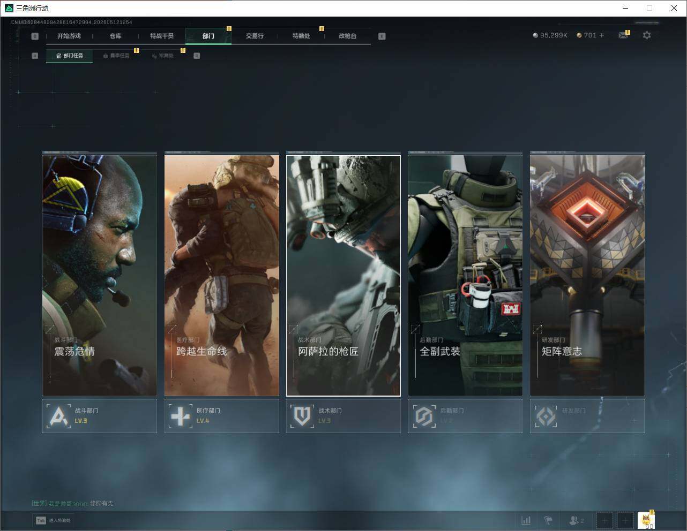Click the E key hint right of 改枪台
The height and width of the screenshot is (531, 687).
(382, 36)
